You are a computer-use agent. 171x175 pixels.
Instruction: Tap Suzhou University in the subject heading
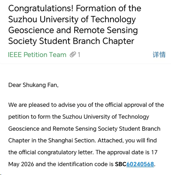point(43,19)
